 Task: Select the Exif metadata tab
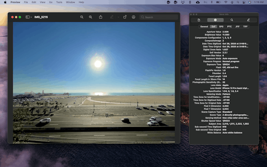213,26
